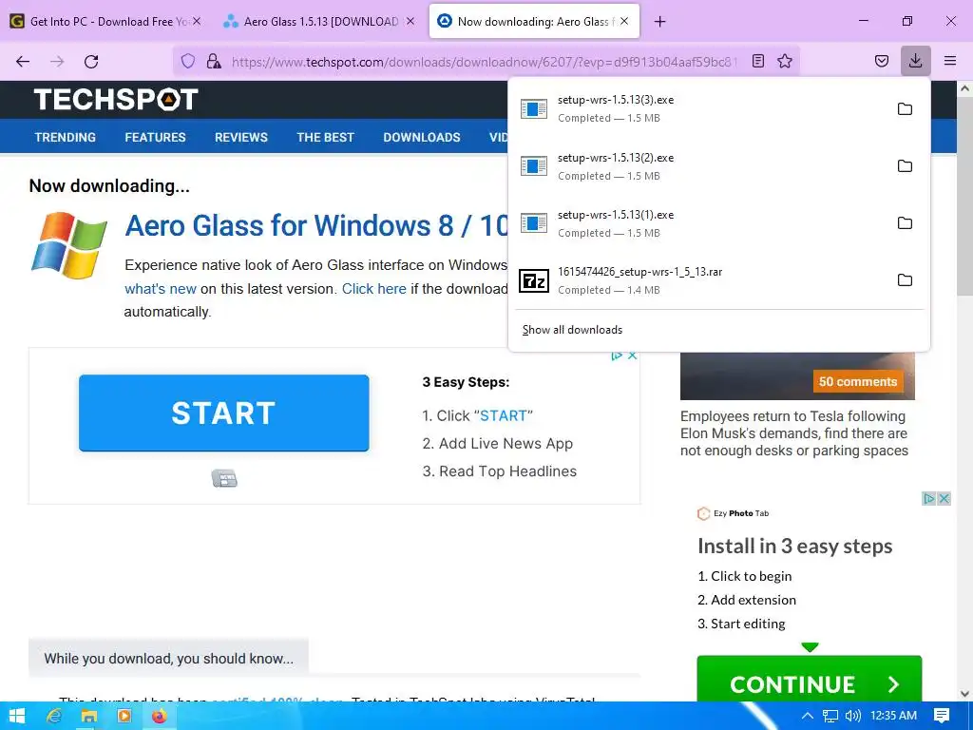Open the media player taskbar icon
The width and height of the screenshot is (973, 730).
click(x=124, y=716)
